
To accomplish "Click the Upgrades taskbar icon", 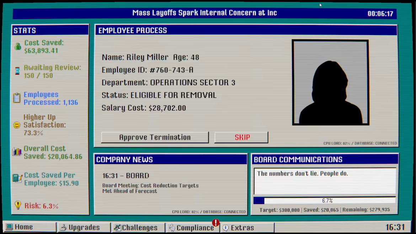I will 63,228.
